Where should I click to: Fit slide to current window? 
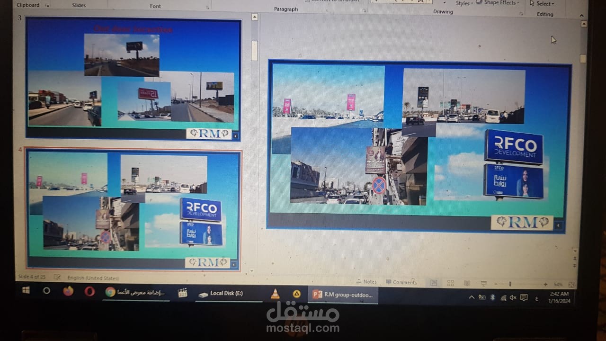point(571,285)
